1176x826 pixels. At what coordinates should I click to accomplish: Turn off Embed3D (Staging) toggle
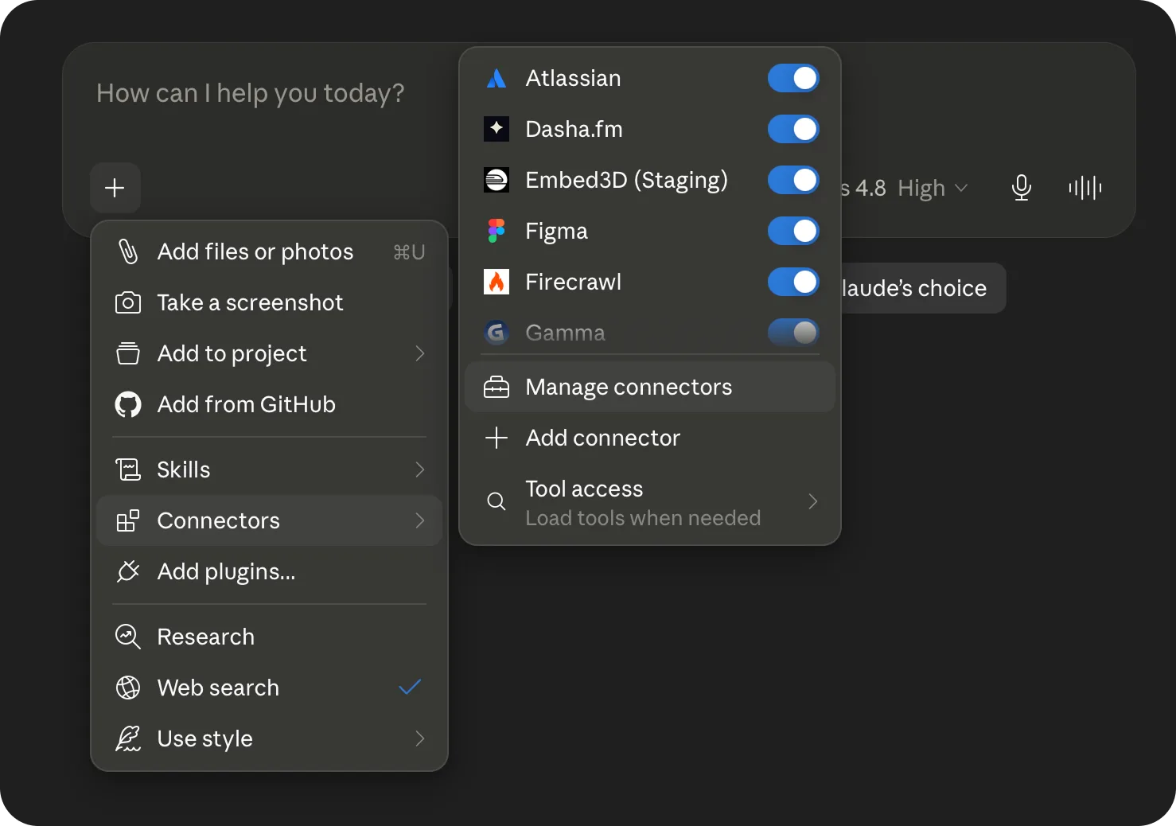coord(793,180)
